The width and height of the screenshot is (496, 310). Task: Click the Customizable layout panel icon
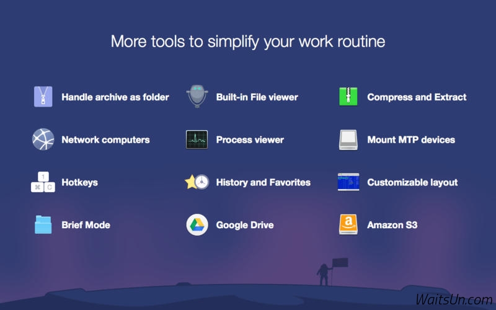click(x=348, y=182)
